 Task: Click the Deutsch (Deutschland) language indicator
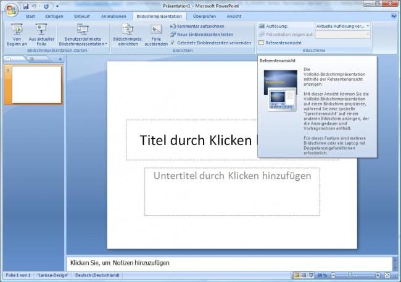click(97, 275)
